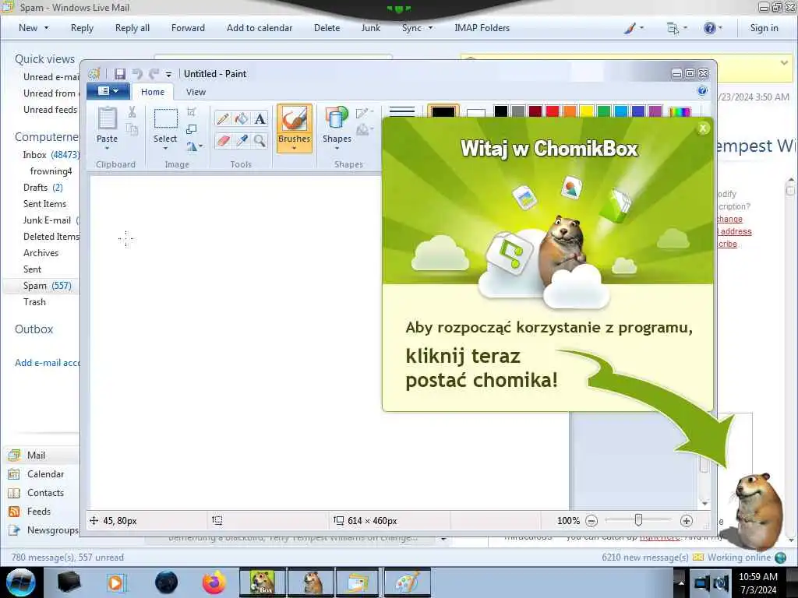Expand the New dropdown in Live Mail
Viewport: 798px width, 598px height.
tap(46, 28)
